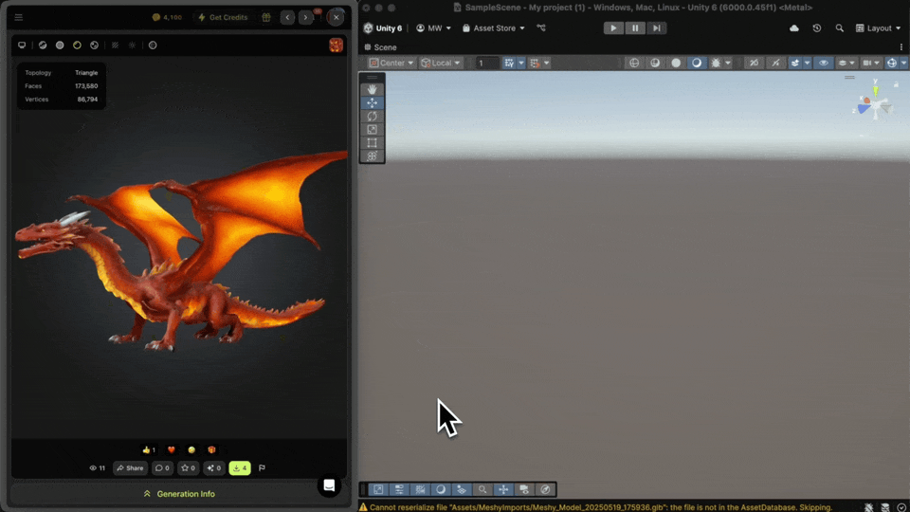This screenshot has height=512, width=910.
Task: Toggle the hatched wireframe icon in Meshy
Action: click(x=115, y=46)
